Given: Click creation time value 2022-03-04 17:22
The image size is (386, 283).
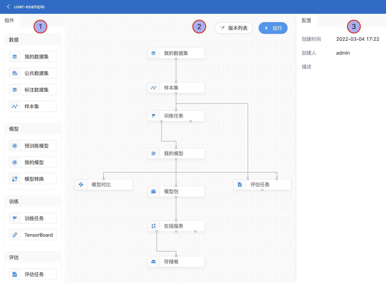Looking at the screenshot, I should pos(358,39).
